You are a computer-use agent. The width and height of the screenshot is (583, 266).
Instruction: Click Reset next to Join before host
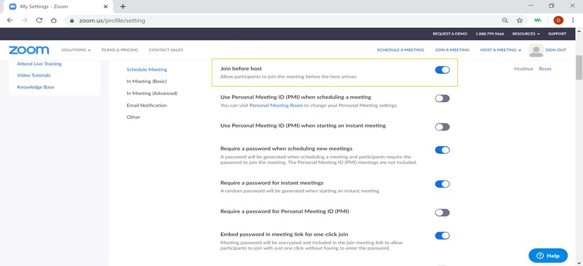[544, 69]
